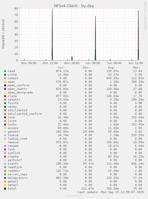Click the delegreturn legend label

point(18,178)
